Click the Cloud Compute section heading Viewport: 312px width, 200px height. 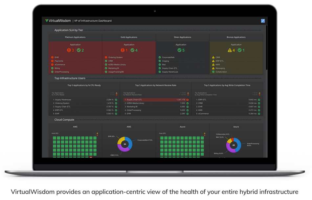tap(64, 120)
